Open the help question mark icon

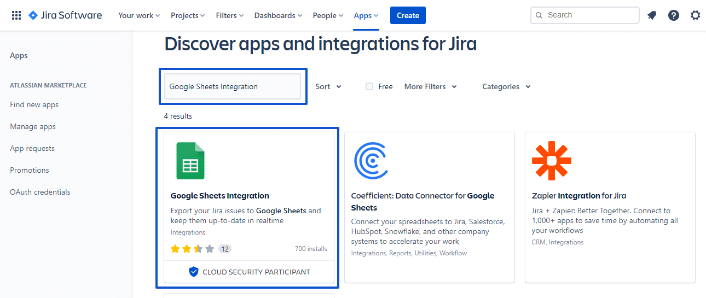click(674, 15)
